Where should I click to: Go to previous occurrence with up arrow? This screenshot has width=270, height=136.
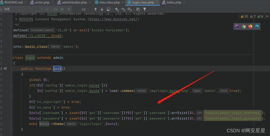(x=95, y=9)
